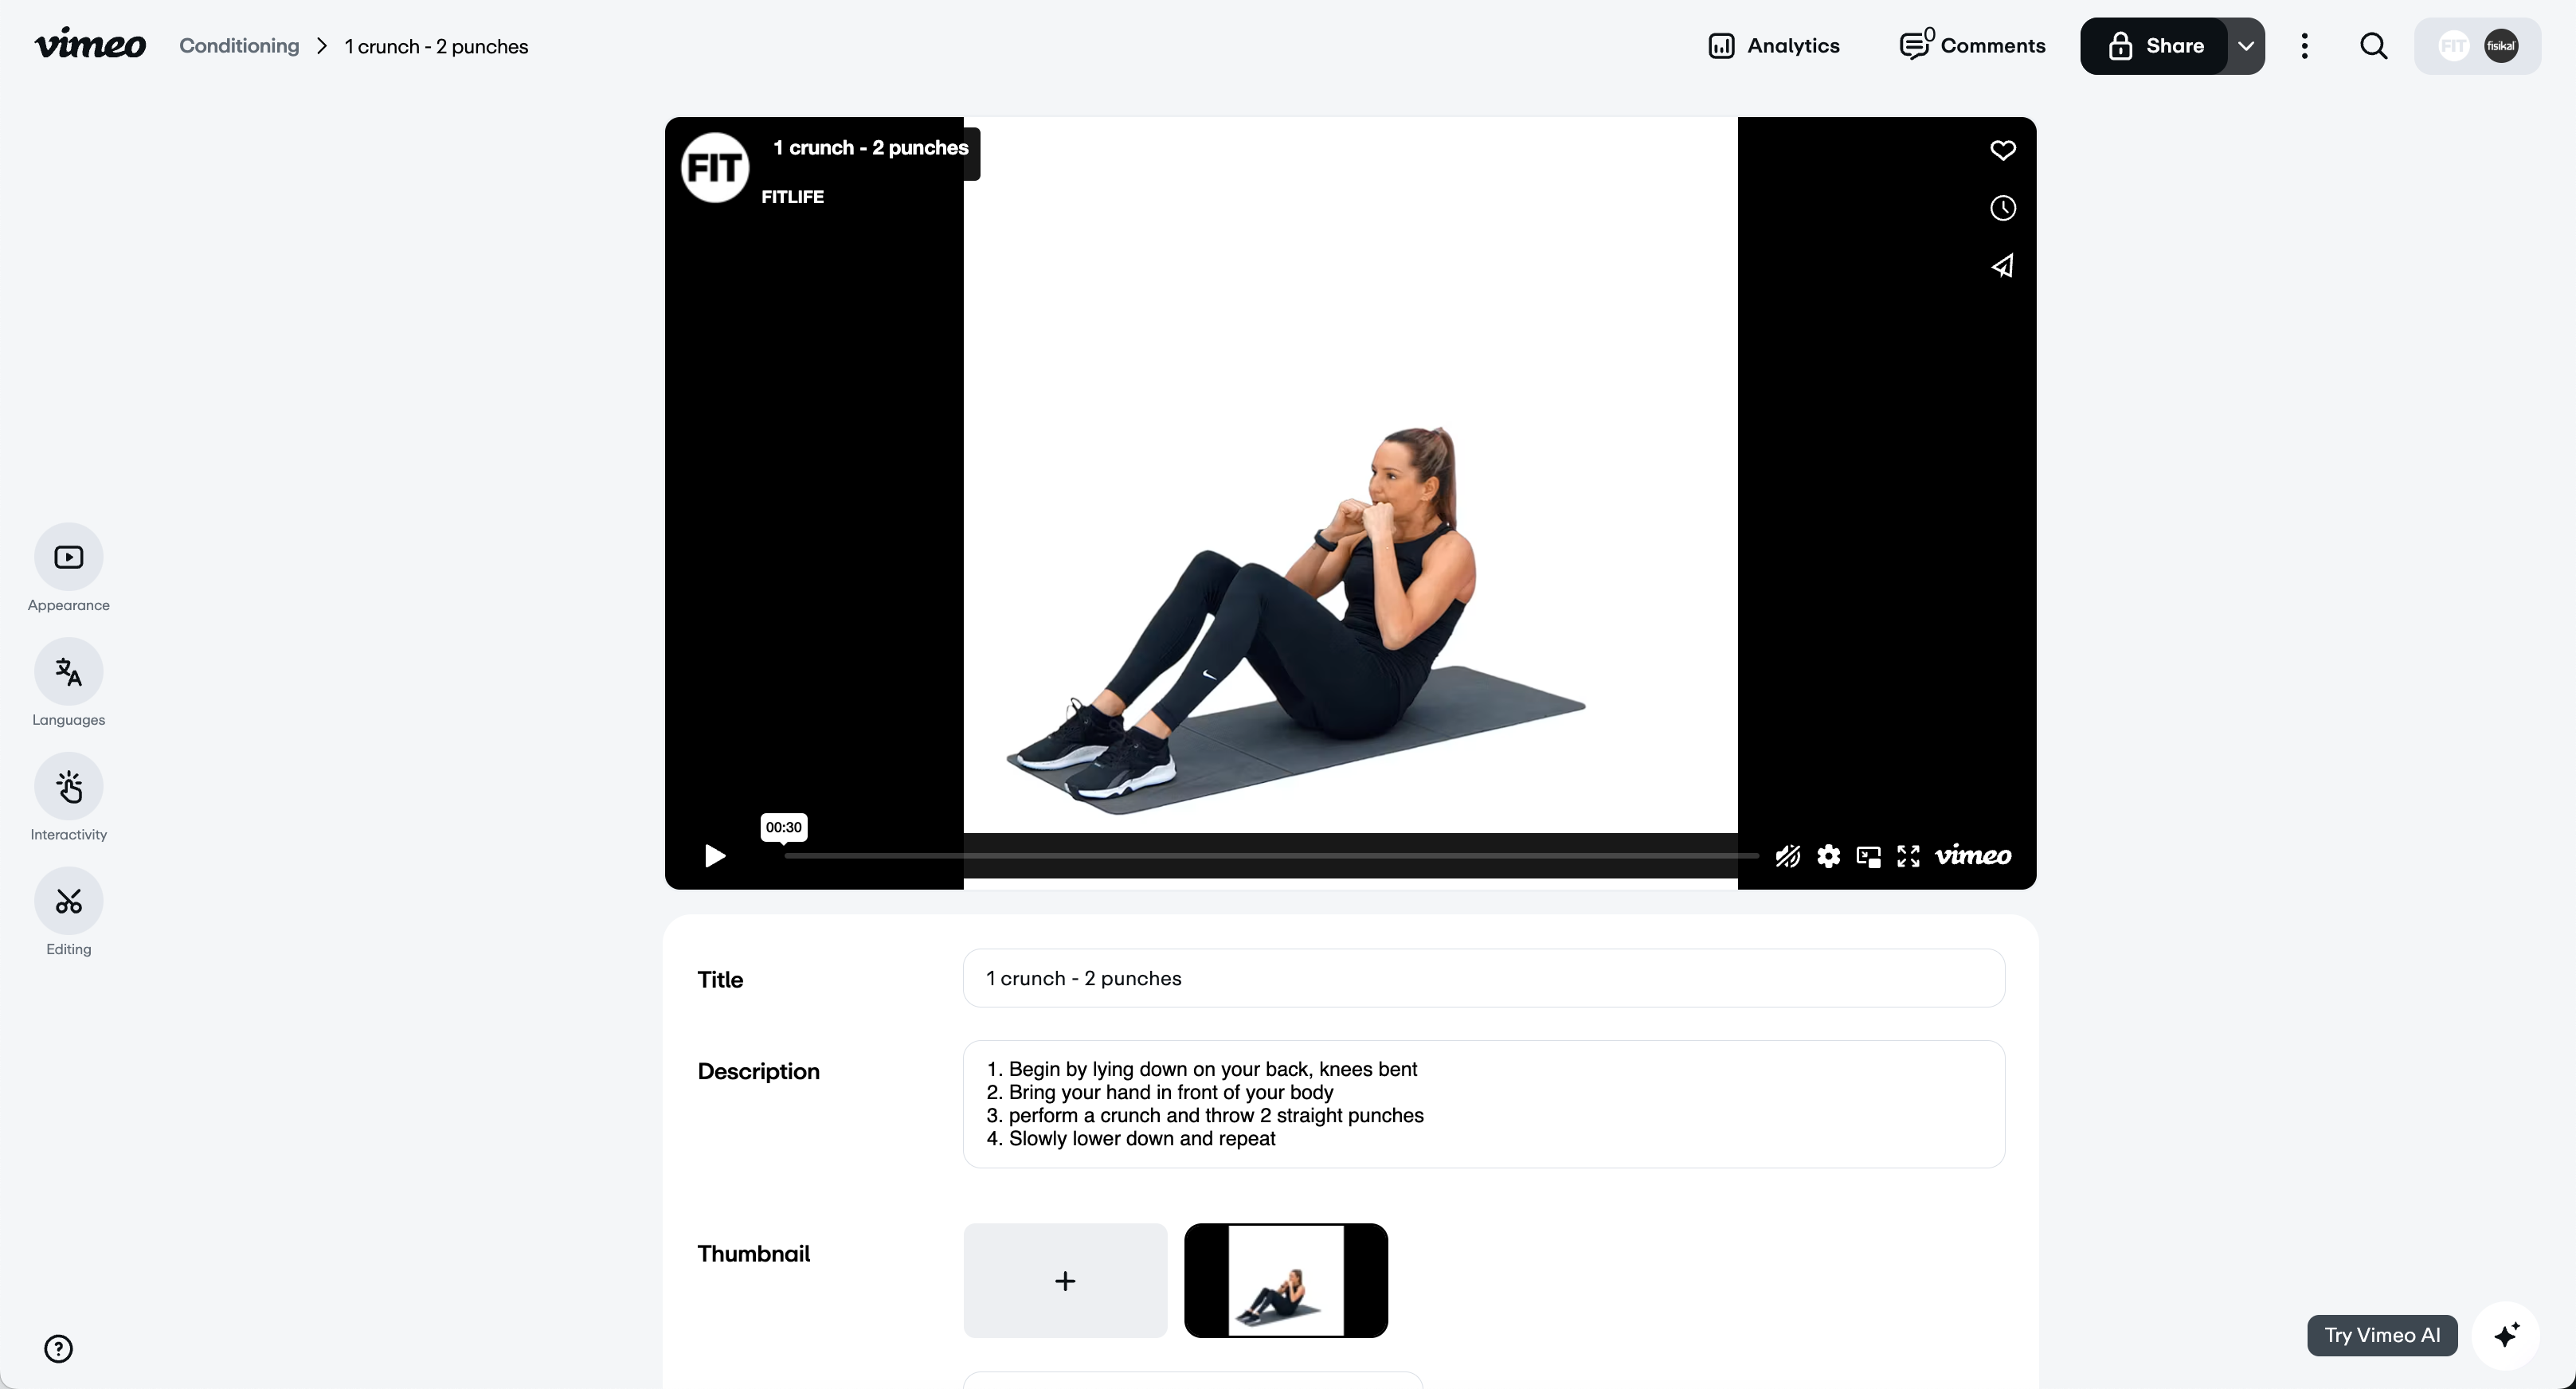Screen dimensions: 2576x1389
Task: Click the Try Vimeo AI label
Action: [2382, 1335]
